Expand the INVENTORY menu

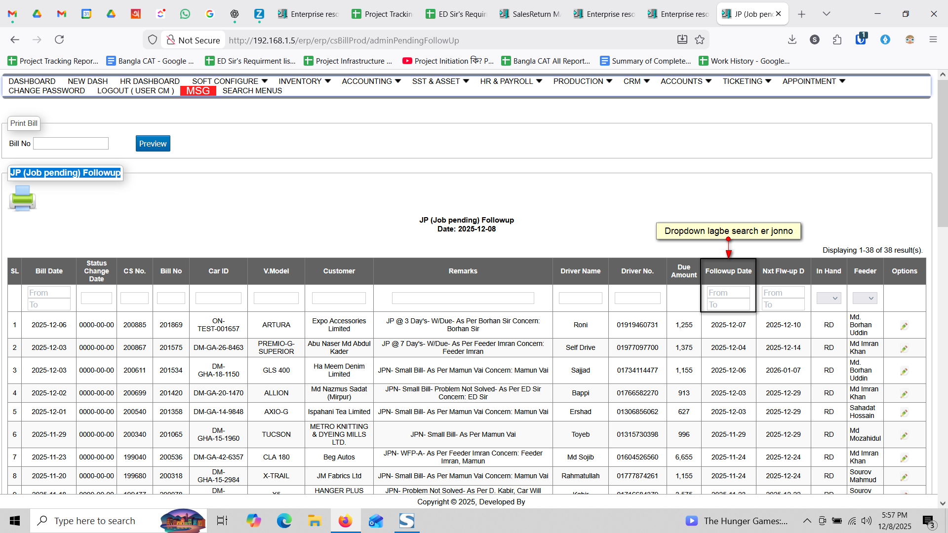[304, 81]
